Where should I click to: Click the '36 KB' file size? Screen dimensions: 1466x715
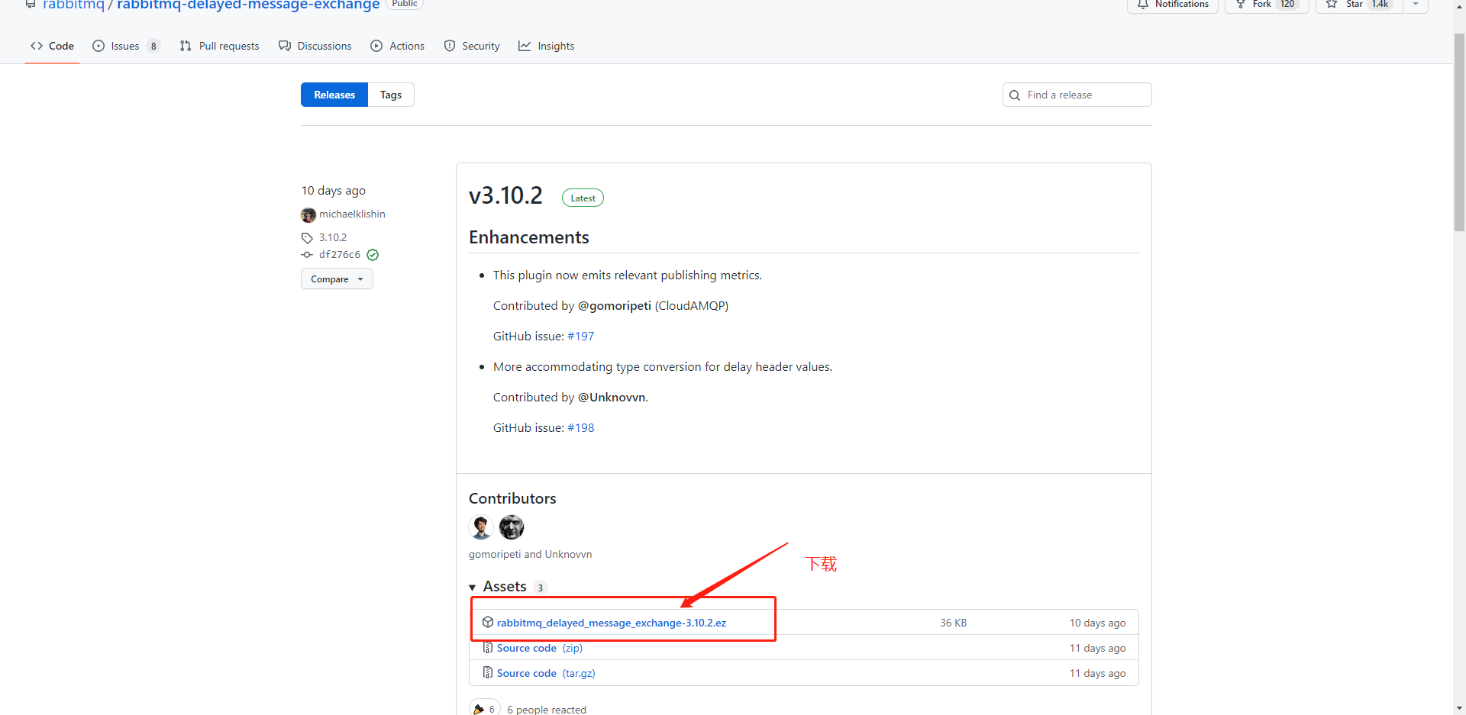[x=953, y=623]
